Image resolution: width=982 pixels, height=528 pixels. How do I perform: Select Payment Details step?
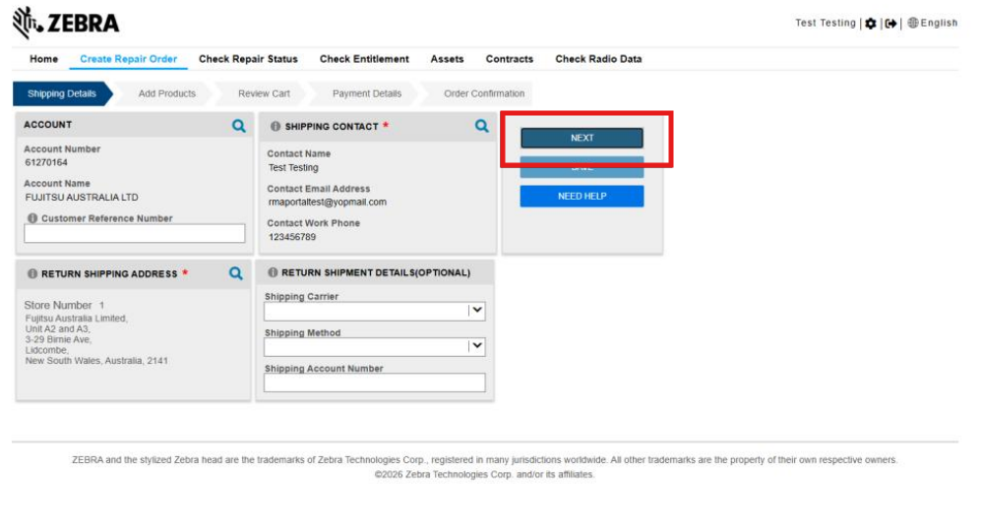367,93
